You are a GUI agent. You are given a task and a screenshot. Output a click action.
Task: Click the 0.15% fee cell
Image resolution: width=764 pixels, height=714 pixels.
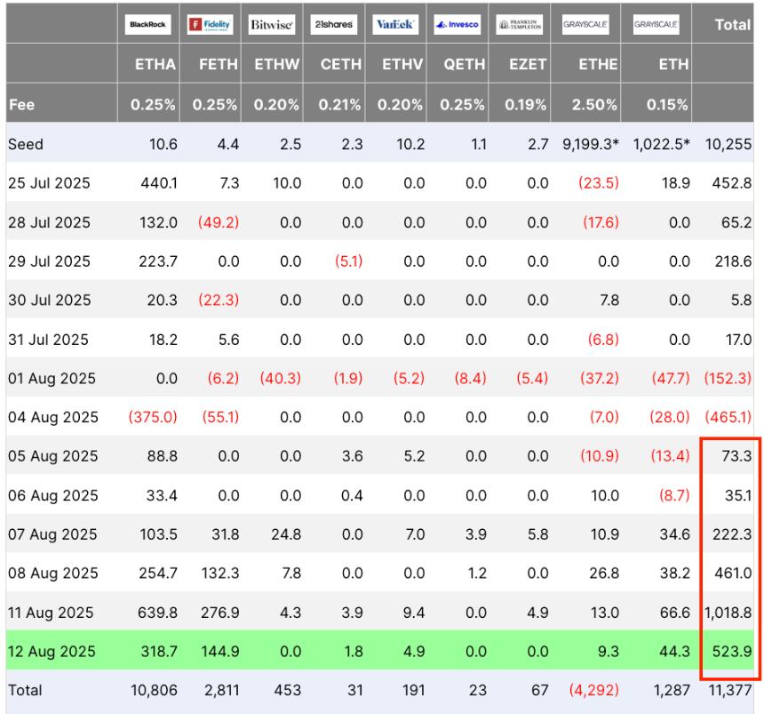667,105
